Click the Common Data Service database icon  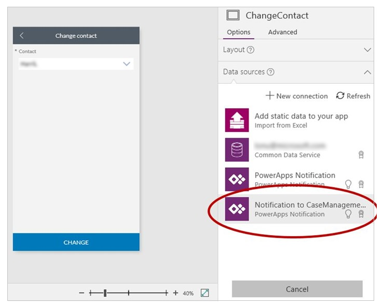237,150
